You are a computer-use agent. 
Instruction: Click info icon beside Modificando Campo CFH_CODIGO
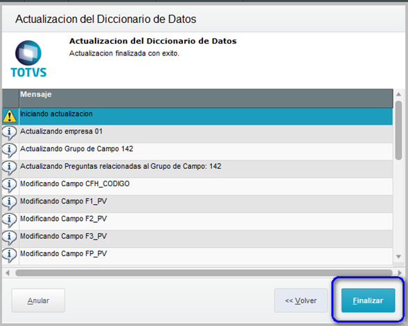pyautogui.click(x=10, y=185)
